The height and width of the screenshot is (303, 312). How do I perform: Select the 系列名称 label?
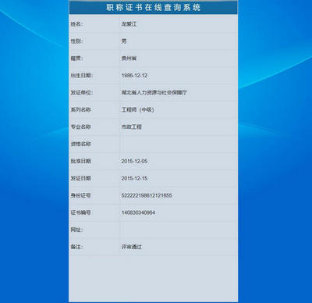pos(80,109)
